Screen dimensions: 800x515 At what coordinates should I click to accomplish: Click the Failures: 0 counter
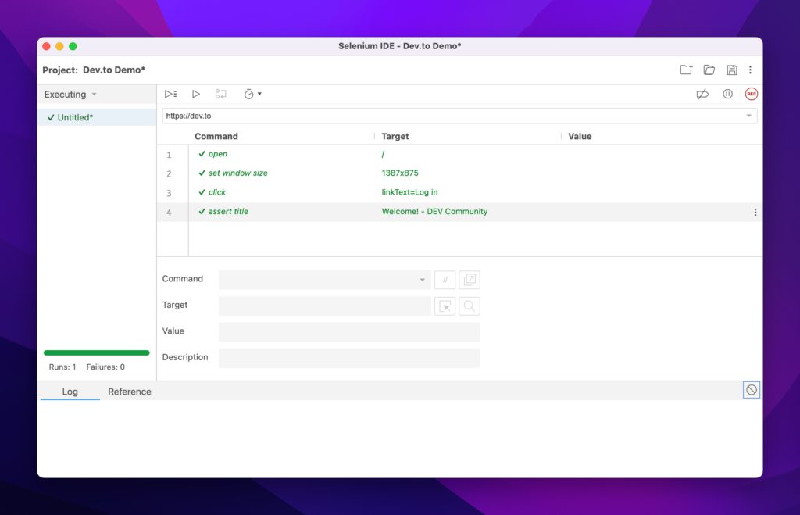pyautogui.click(x=105, y=367)
